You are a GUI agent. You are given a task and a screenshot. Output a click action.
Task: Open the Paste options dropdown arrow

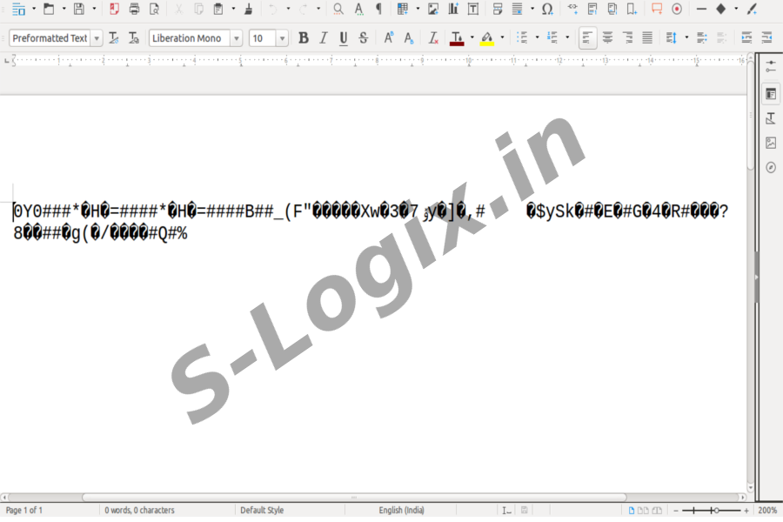[233, 9]
